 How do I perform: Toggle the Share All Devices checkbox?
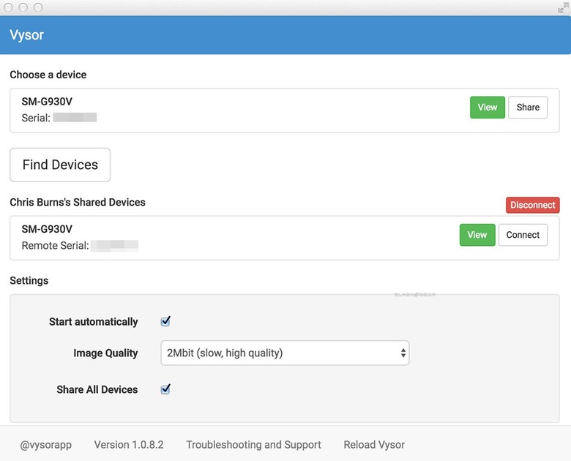tap(165, 389)
